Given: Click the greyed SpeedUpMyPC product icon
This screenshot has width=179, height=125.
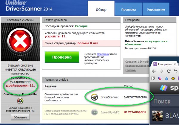Looking at the screenshot, I should 94,112.
